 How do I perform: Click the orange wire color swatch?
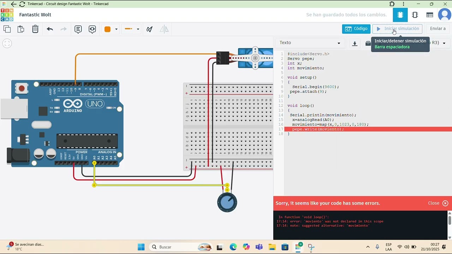click(x=107, y=29)
